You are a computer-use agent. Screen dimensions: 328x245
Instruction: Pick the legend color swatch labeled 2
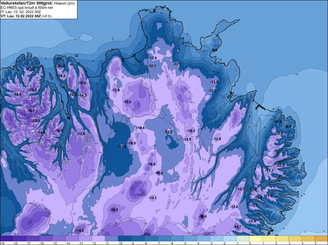[x=282, y=238]
